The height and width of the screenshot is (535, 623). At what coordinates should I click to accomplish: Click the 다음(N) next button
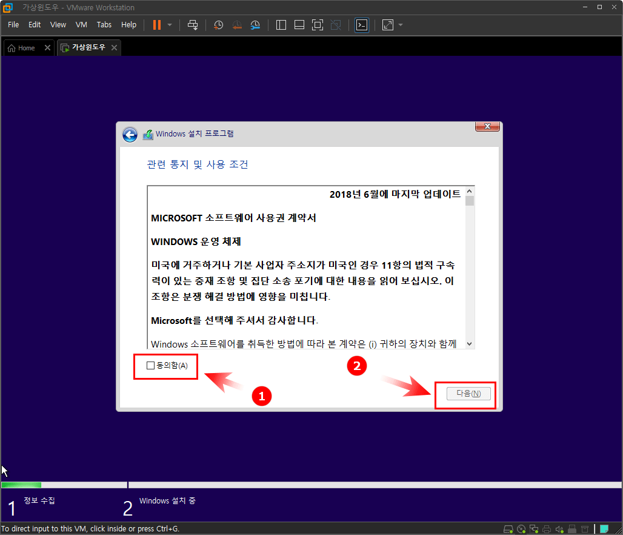pos(468,394)
